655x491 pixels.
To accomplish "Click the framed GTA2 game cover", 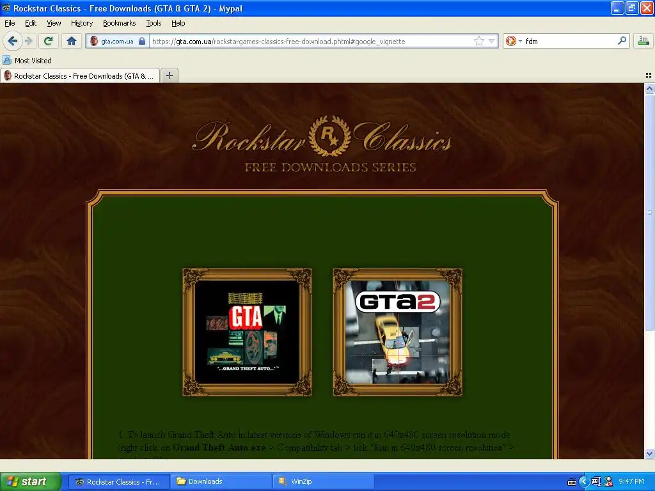I will 397,332.
